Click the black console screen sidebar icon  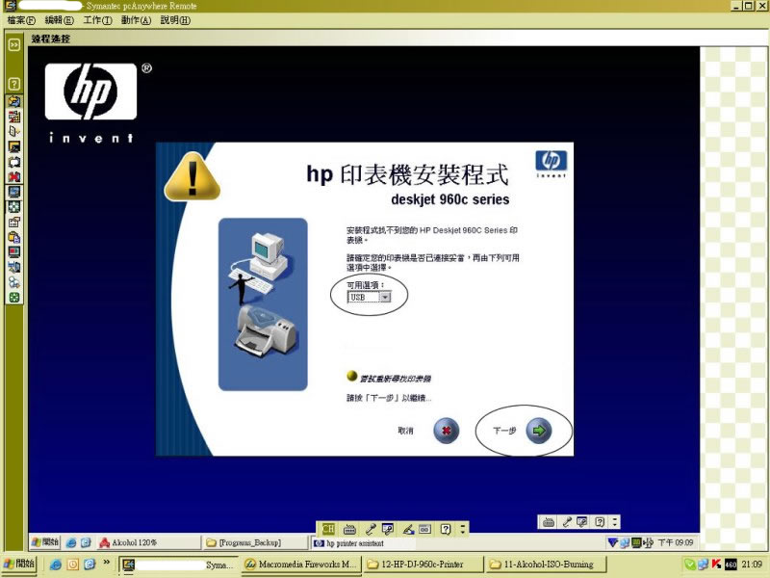(x=14, y=146)
